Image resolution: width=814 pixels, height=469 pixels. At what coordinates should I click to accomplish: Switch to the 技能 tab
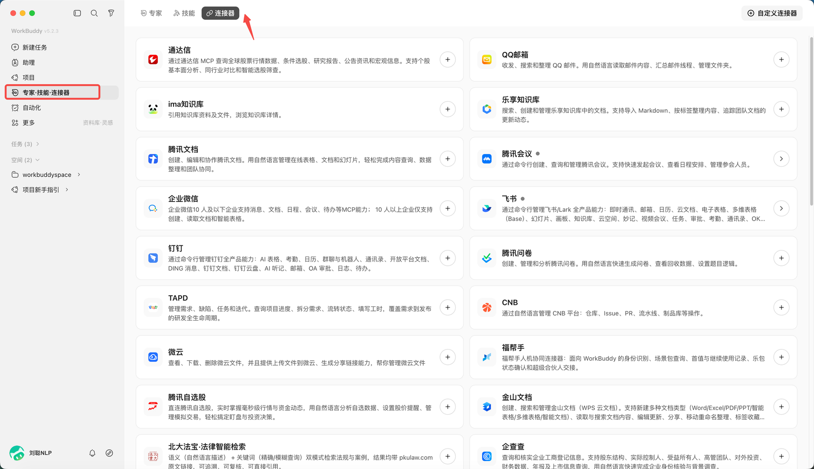point(184,13)
